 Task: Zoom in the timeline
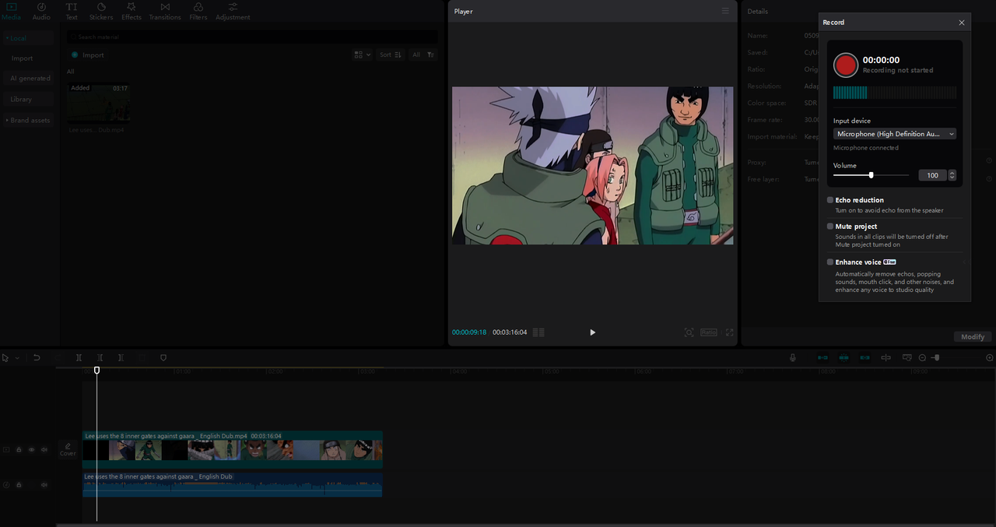990,358
